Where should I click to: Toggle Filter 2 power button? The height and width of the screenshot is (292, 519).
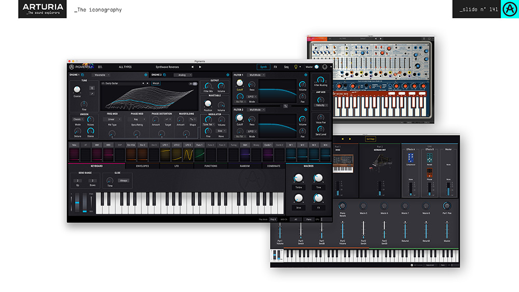coord(306,110)
